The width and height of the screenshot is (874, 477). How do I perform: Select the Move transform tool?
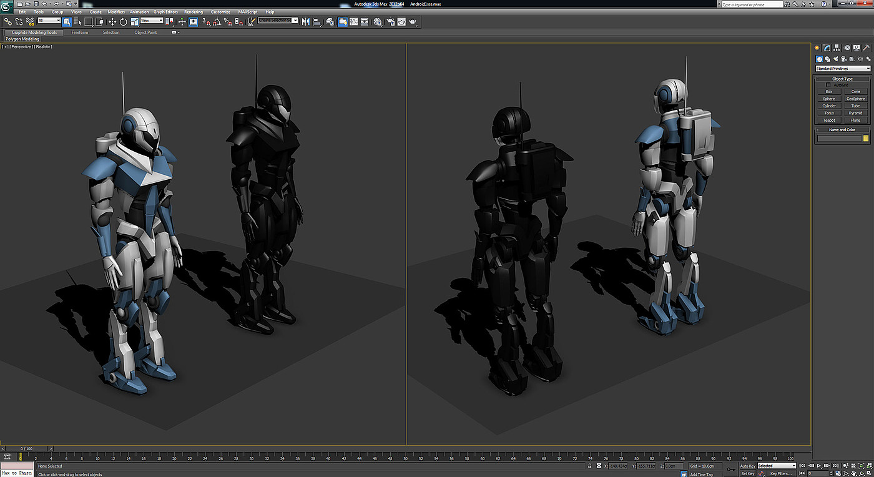(112, 22)
